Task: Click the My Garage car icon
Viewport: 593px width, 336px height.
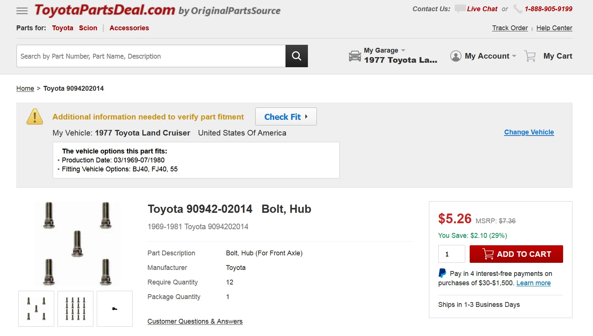Action: [355, 56]
